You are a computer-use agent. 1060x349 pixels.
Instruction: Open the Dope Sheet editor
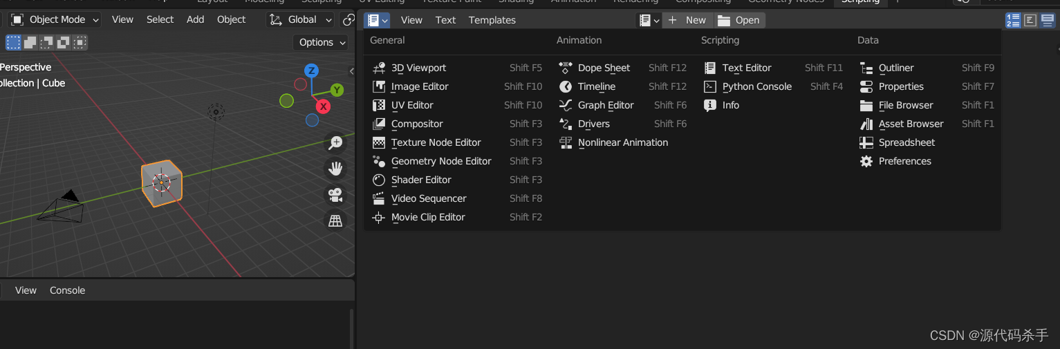tap(623, 68)
